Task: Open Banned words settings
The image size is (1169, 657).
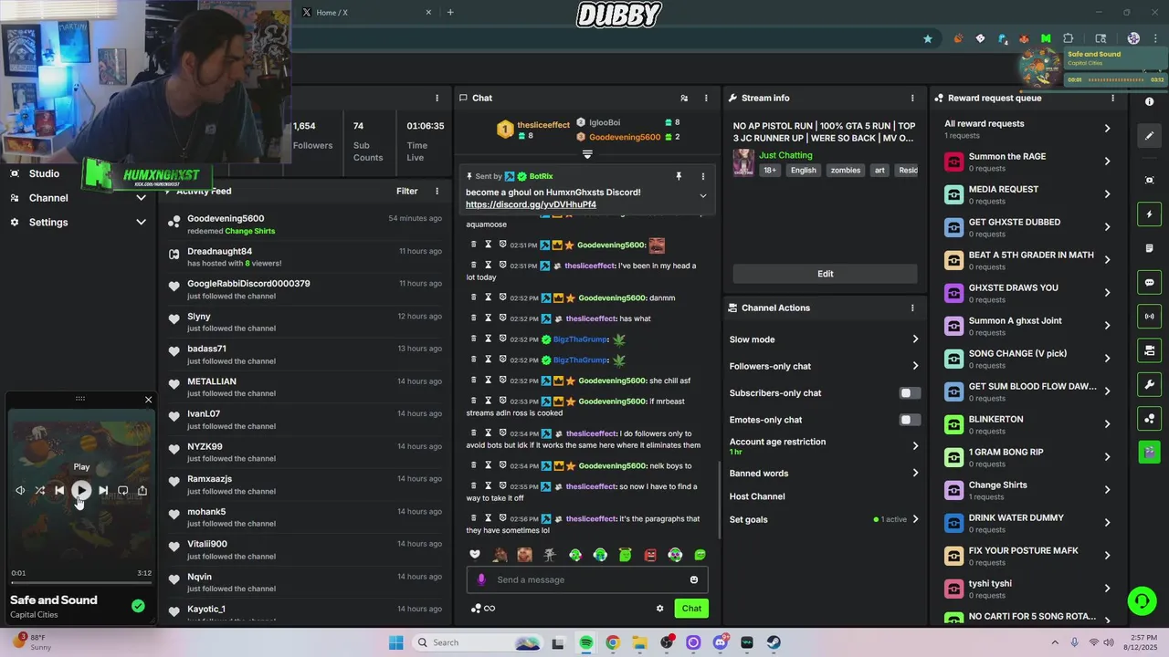Action: (x=825, y=473)
